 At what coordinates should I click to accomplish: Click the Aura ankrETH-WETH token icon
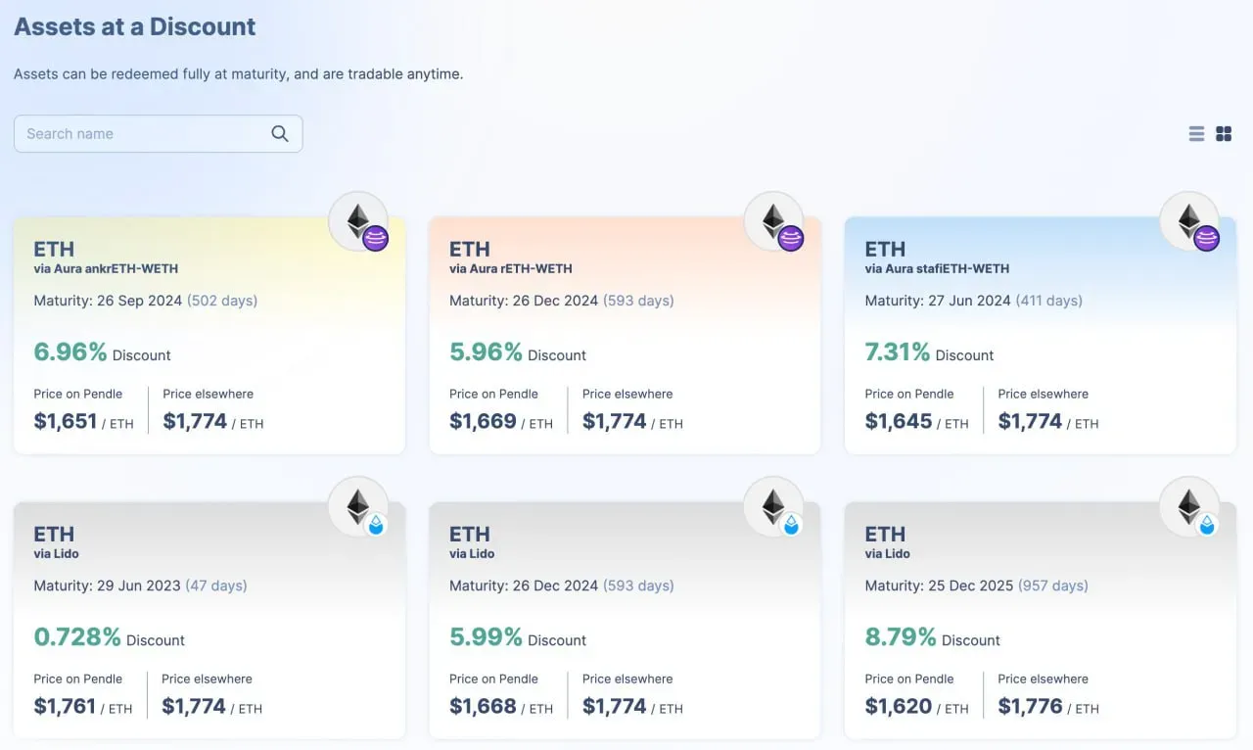point(358,221)
